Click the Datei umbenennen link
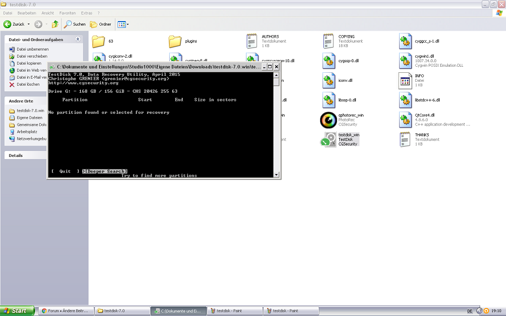The width and height of the screenshot is (506, 316). pyautogui.click(x=32, y=49)
